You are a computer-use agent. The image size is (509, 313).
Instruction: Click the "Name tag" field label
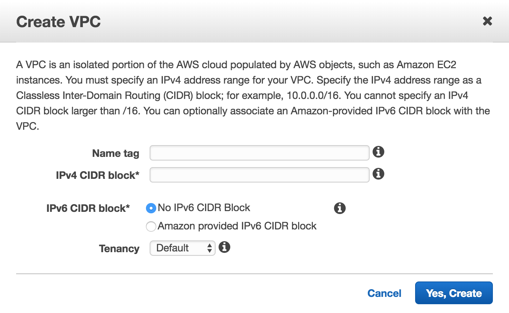click(x=116, y=153)
